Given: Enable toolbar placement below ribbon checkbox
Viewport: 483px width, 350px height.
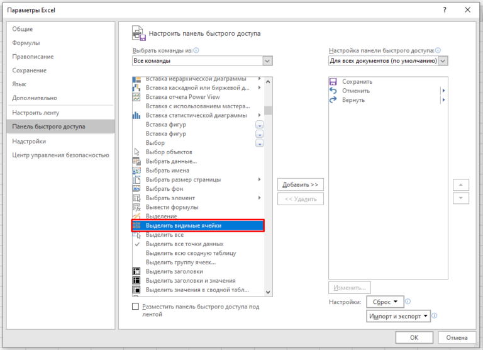Looking at the screenshot, I should click(x=135, y=307).
